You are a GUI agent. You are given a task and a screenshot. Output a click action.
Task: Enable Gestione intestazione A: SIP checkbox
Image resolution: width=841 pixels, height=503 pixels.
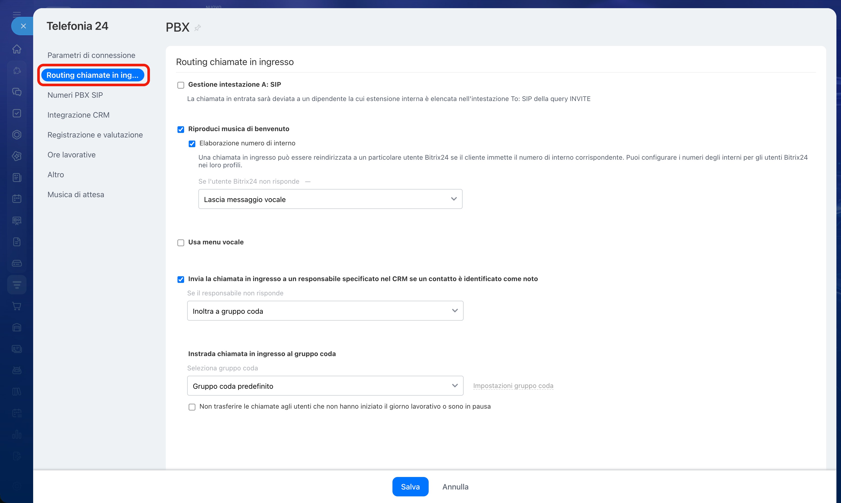coord(181,85)
